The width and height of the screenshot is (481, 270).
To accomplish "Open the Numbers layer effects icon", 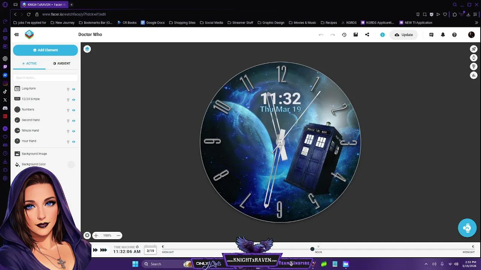I will pos(68,110).
